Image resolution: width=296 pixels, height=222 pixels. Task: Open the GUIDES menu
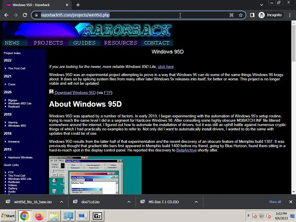point(84,43)
